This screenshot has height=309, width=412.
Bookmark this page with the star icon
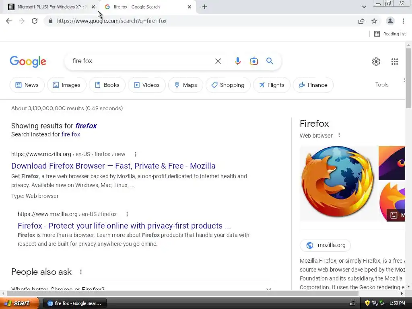tap(374, 21)
